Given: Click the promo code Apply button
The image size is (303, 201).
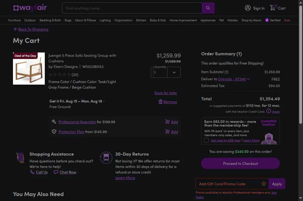Looking at the screenshot, I should tap(277, 184).
